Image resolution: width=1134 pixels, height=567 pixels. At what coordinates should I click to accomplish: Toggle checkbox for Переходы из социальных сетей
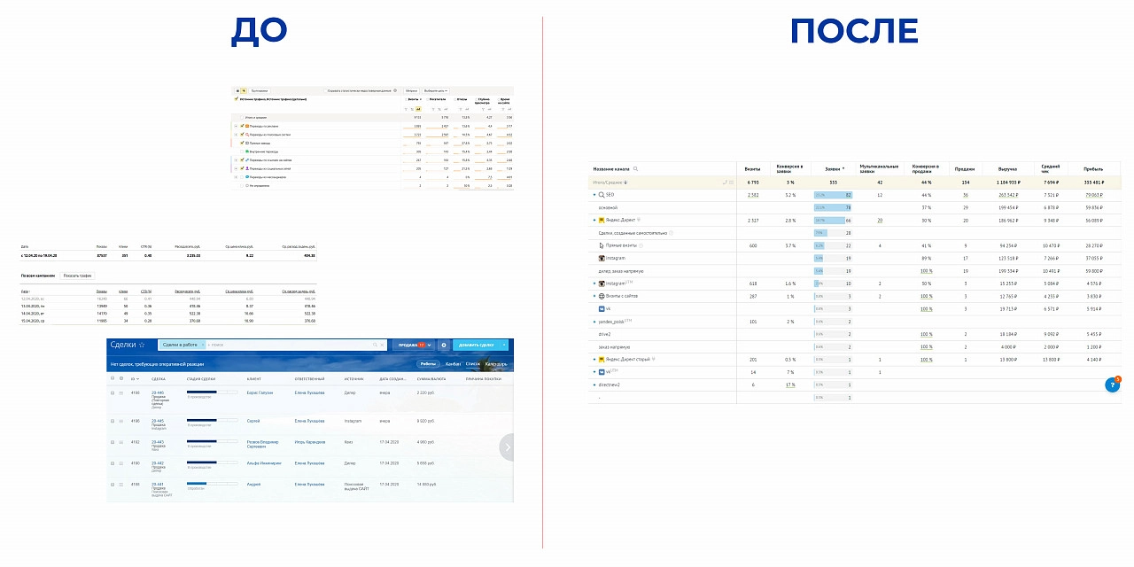point(242,168)
